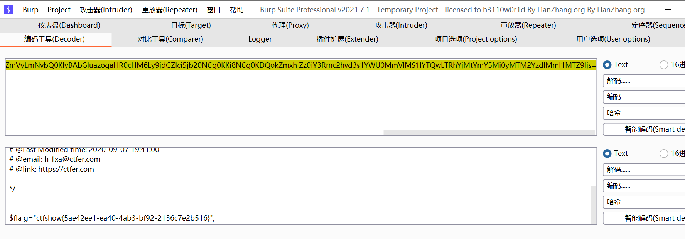Image resolution: width=685 pixels, height=239 pixels.
Task: Click the top panel horizontal scrollbar
Action: 489,132
